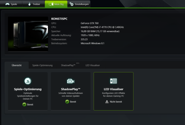Click the Bereit status under ShadowPlay
This screenshot has width=185, height=125.
point(73,102)
